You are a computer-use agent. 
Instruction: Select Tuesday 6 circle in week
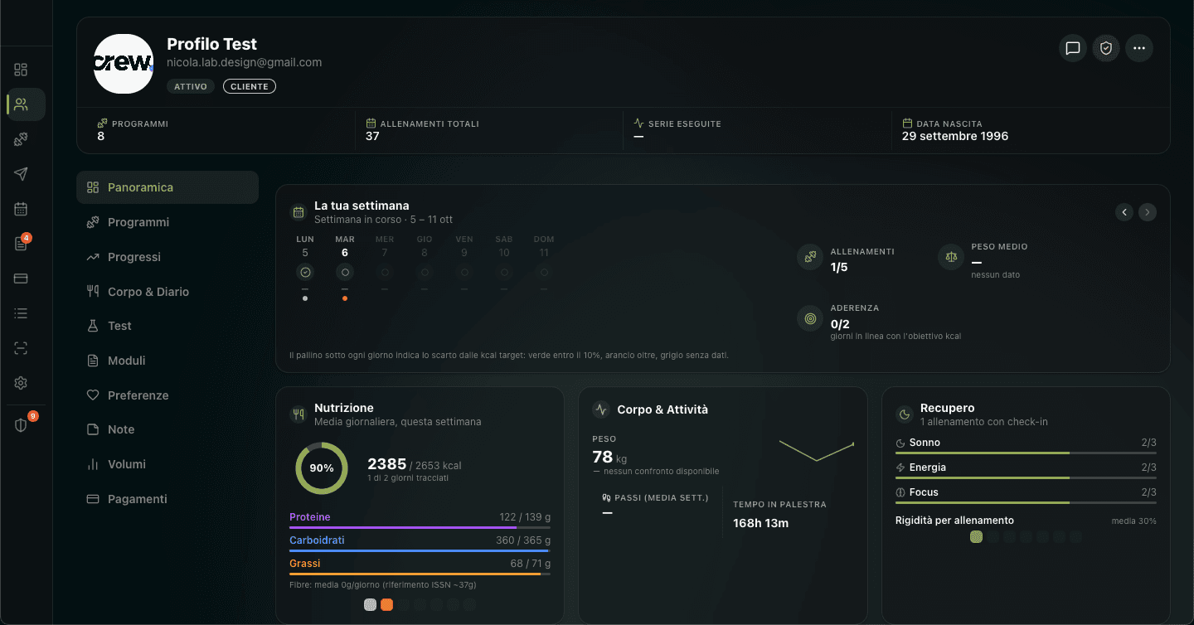point(345,272)
